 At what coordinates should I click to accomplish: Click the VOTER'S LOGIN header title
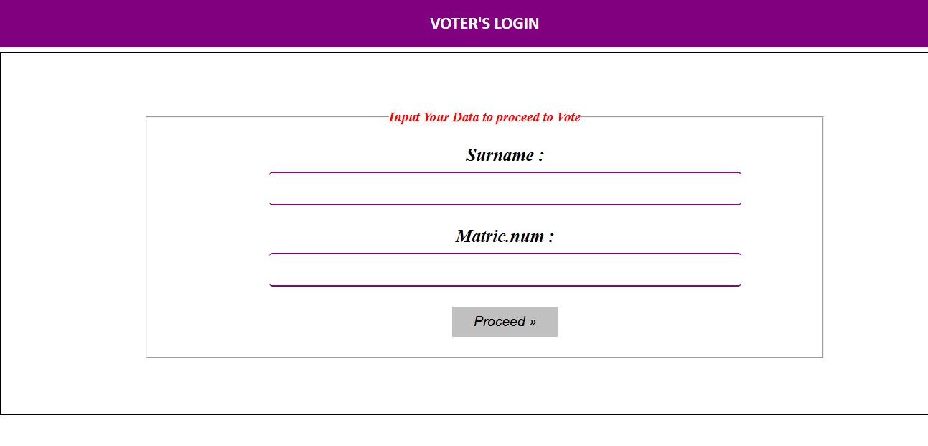pos(484,24)
